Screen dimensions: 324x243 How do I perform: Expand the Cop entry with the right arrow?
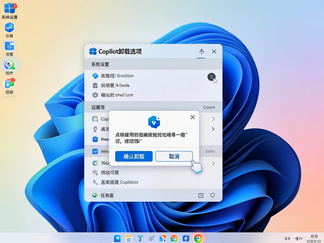pos(213,119)
